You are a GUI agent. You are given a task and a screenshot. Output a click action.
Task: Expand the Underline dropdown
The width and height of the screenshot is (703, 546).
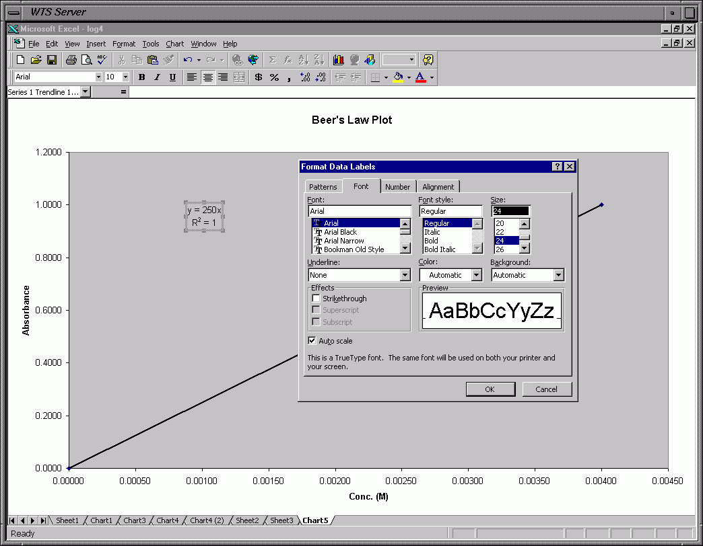pos(405,275)
